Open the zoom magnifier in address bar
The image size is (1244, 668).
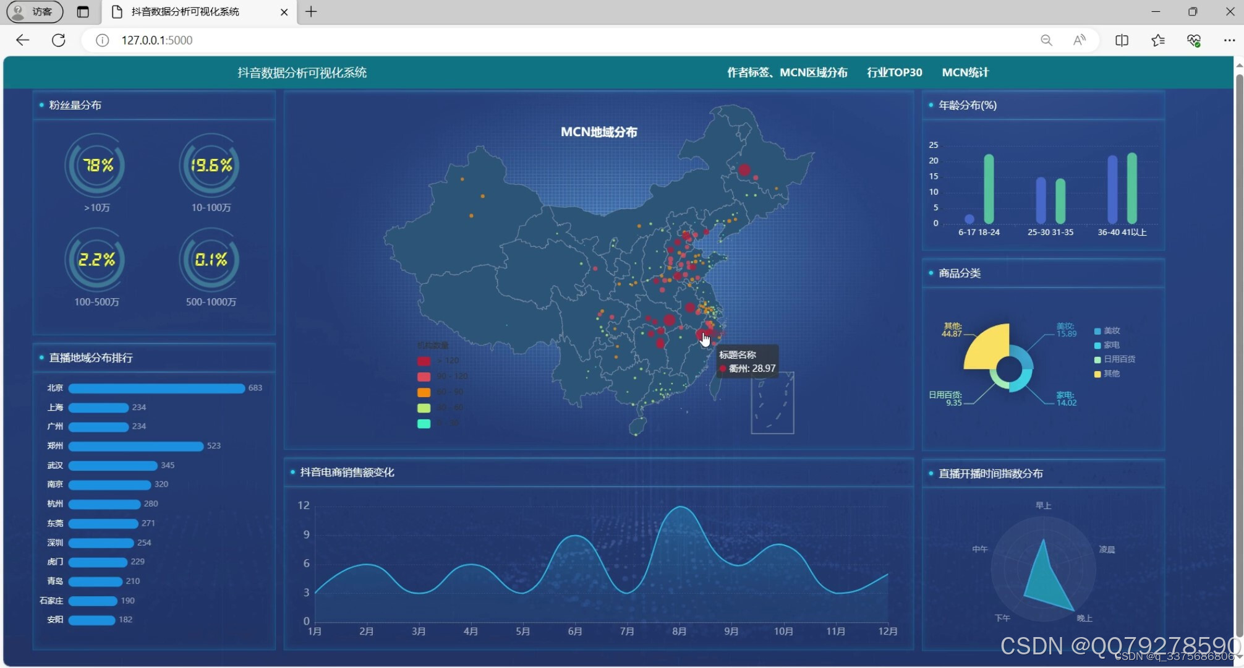pyautogui.click(x=1046, y=40)
